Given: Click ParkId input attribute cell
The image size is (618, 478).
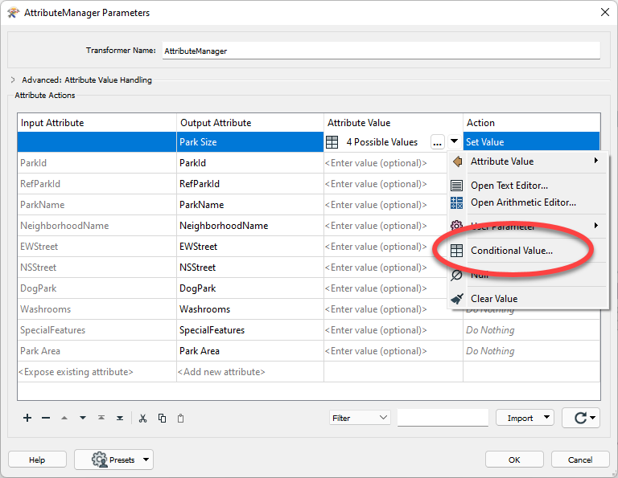Looking at the screenshot, I should pos(97,163).
